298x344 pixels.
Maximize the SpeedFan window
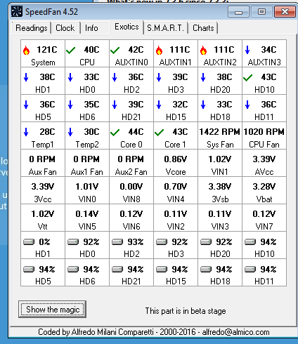pyautogui.click(x=261, y=12)
